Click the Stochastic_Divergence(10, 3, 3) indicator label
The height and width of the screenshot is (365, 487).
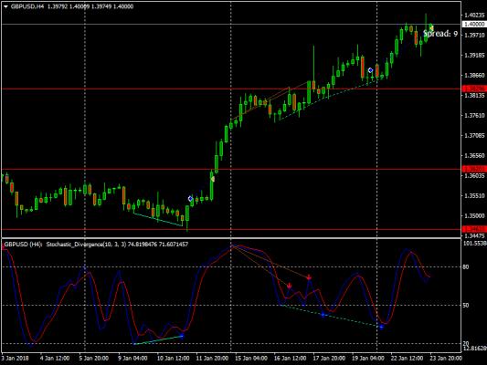coord(86,245)
